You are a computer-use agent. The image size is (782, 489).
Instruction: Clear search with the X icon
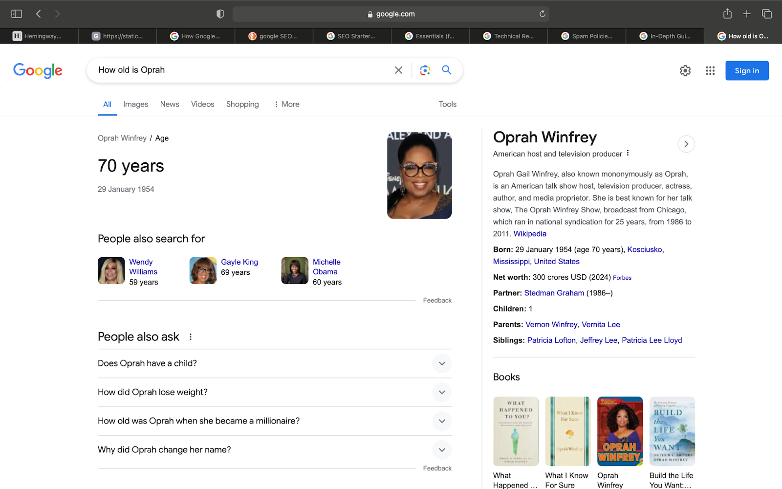point(398,70)
